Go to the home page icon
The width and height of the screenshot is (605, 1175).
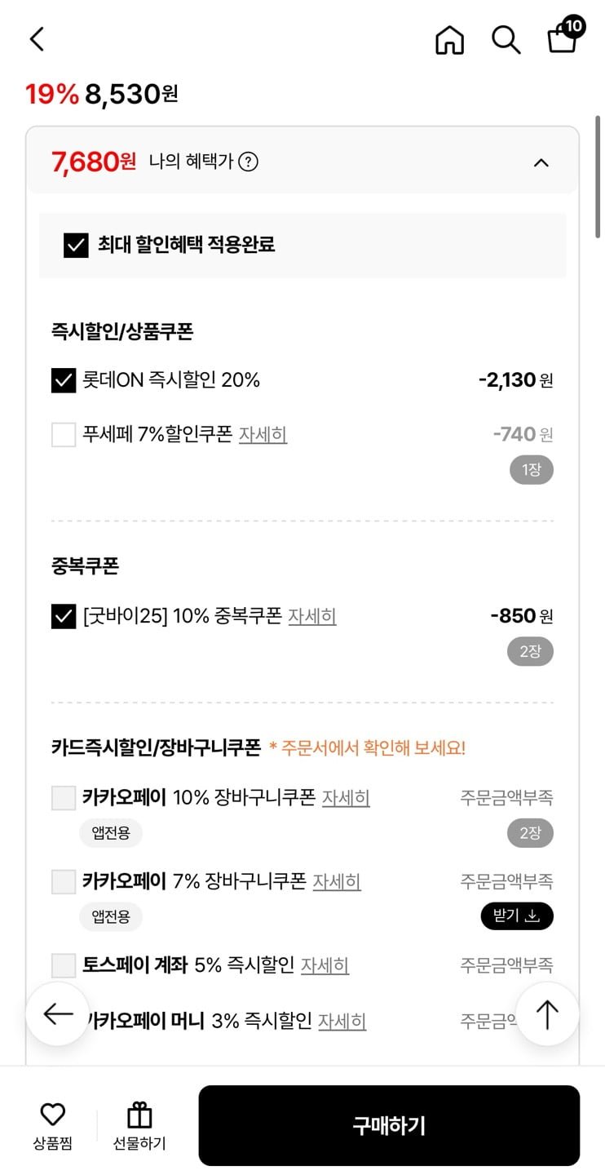click(449, 39)
